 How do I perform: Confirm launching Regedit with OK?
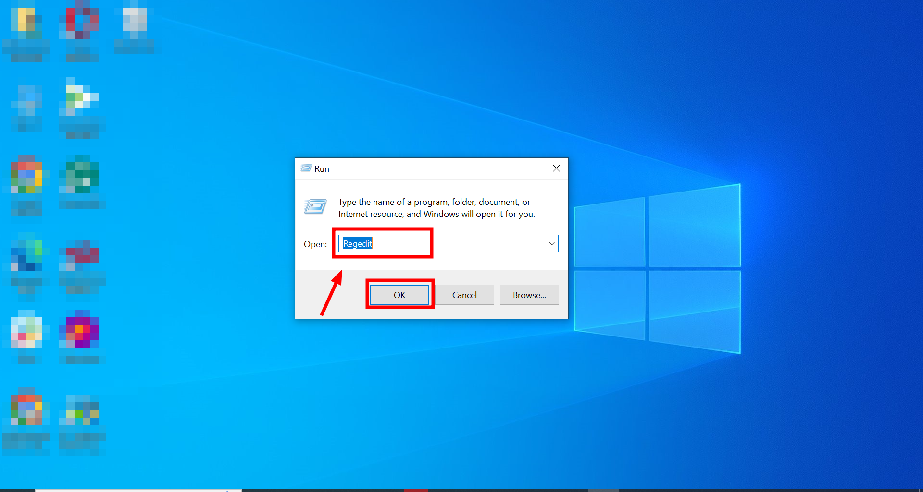pyautogui.click(x=399, y=294)
